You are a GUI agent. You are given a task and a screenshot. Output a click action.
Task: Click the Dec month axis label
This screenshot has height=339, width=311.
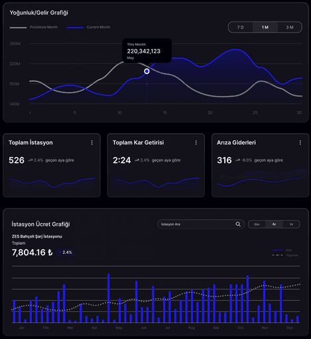[x=290, y=328]
